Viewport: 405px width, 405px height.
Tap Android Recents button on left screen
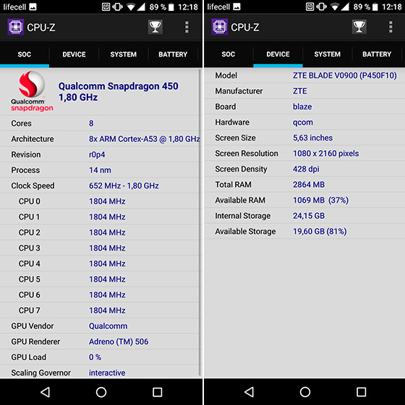coord(158,392)
